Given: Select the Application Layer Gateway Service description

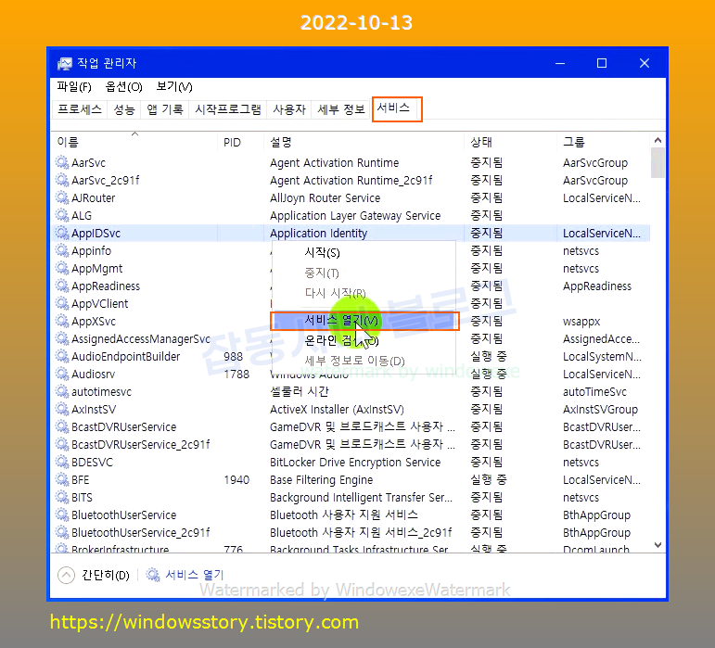Looking at the screenshot, I should pos(355,216).
